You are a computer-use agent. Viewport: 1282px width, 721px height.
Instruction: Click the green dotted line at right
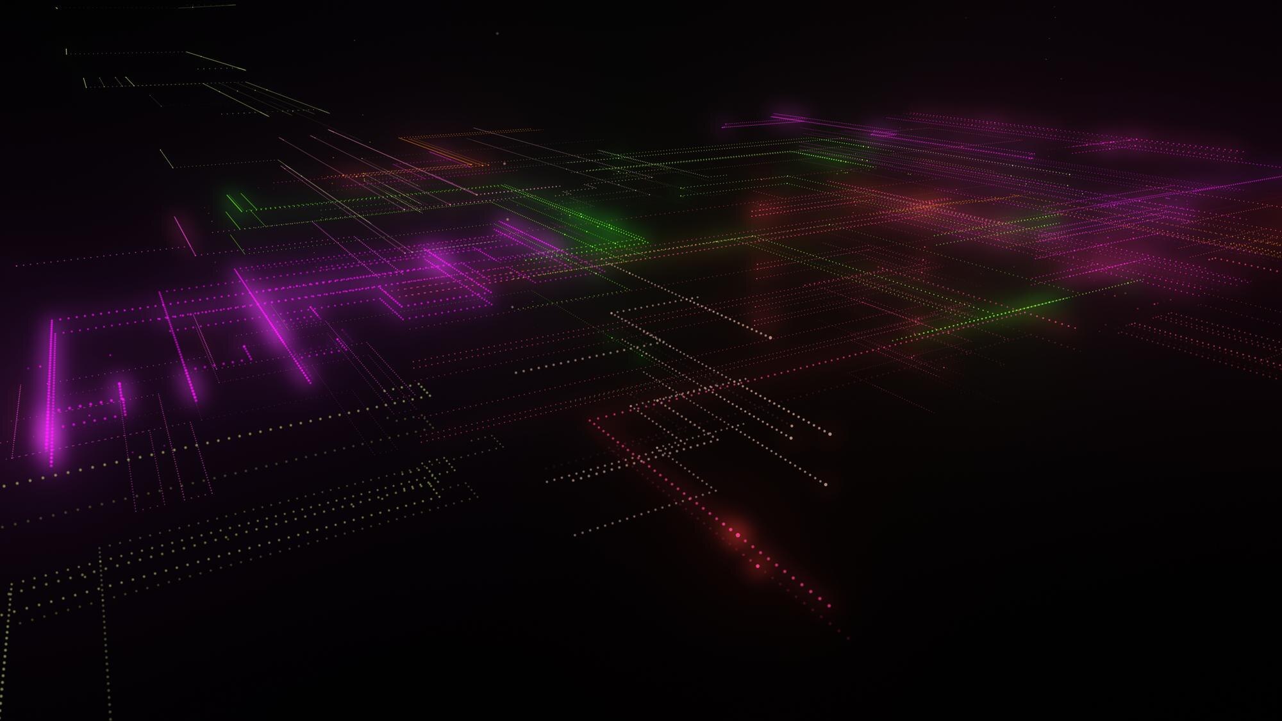click(1000, 312)
